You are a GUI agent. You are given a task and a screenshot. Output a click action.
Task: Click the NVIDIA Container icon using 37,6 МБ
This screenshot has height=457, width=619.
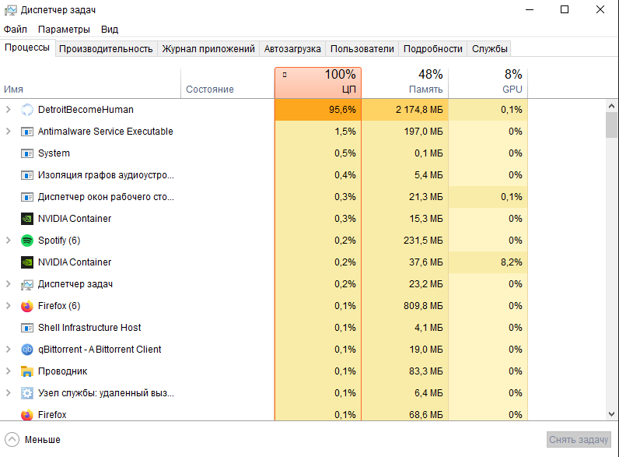click(x=27, y=262)
